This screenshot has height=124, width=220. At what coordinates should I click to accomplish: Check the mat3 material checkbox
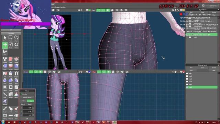(187, 79)
